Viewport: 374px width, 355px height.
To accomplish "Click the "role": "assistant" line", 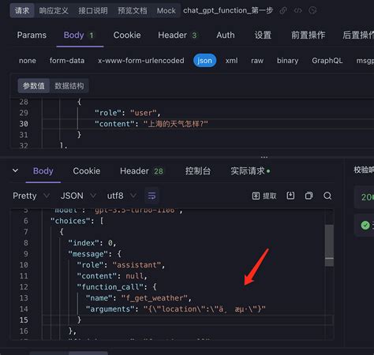I will pos(121,265).
